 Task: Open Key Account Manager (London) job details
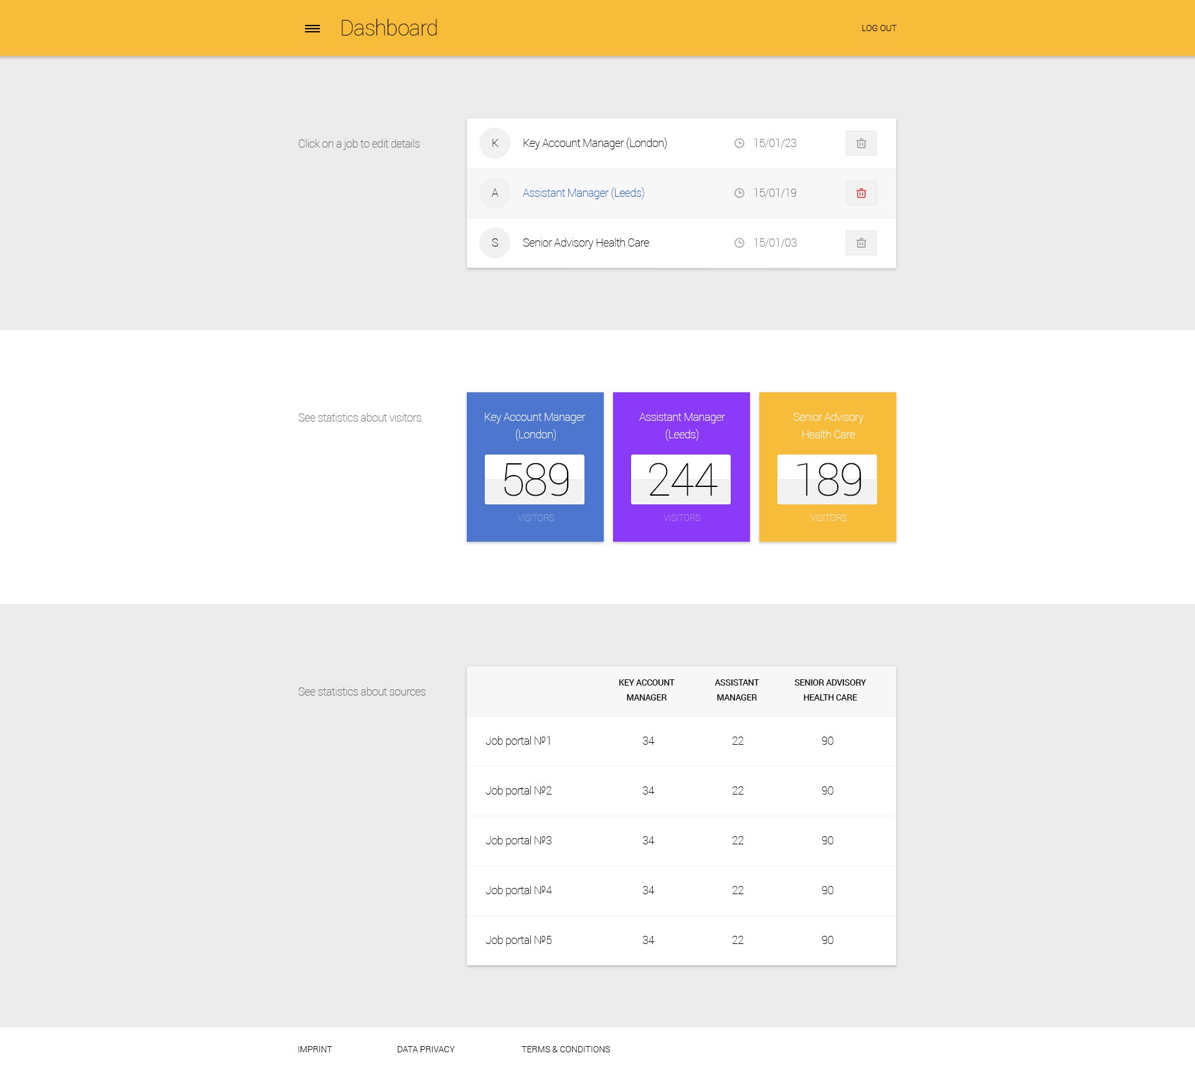pos(595,143)
